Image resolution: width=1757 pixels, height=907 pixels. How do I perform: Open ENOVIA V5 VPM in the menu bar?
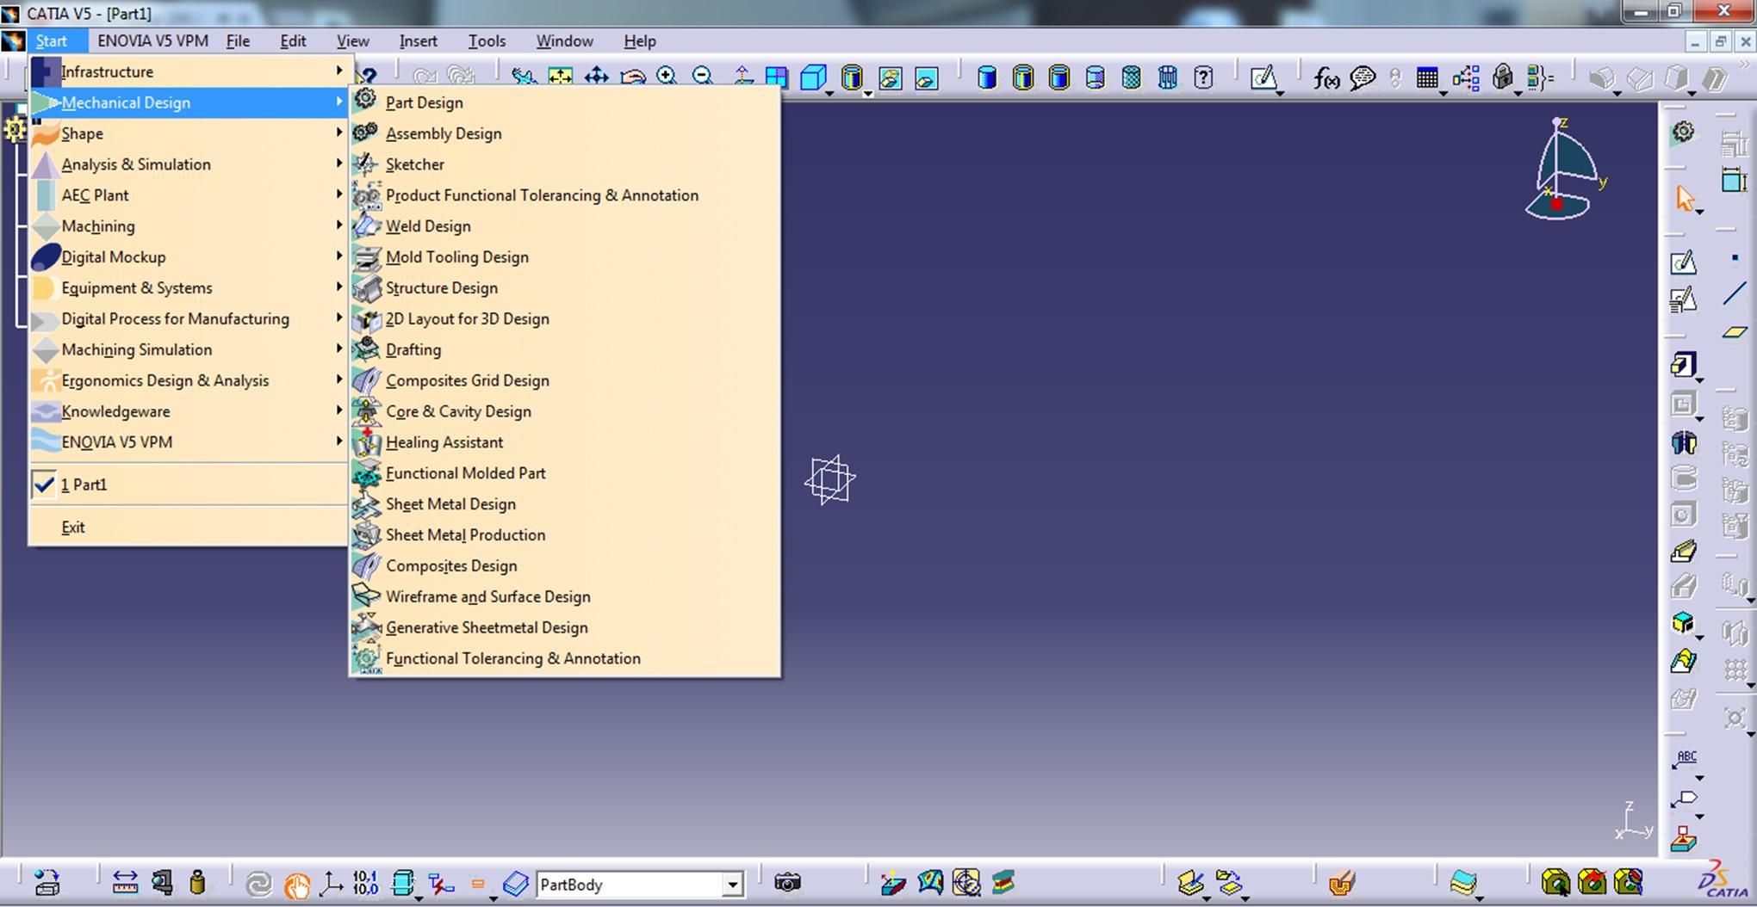(152, 40)
